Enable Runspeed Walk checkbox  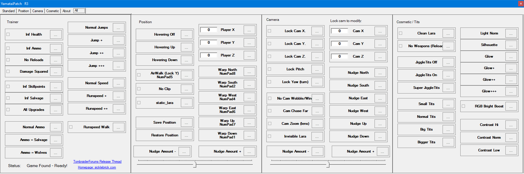point(71,127)
